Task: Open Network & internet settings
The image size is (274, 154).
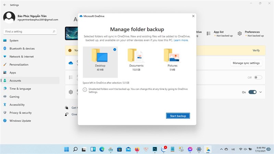Action: (30, 56)
